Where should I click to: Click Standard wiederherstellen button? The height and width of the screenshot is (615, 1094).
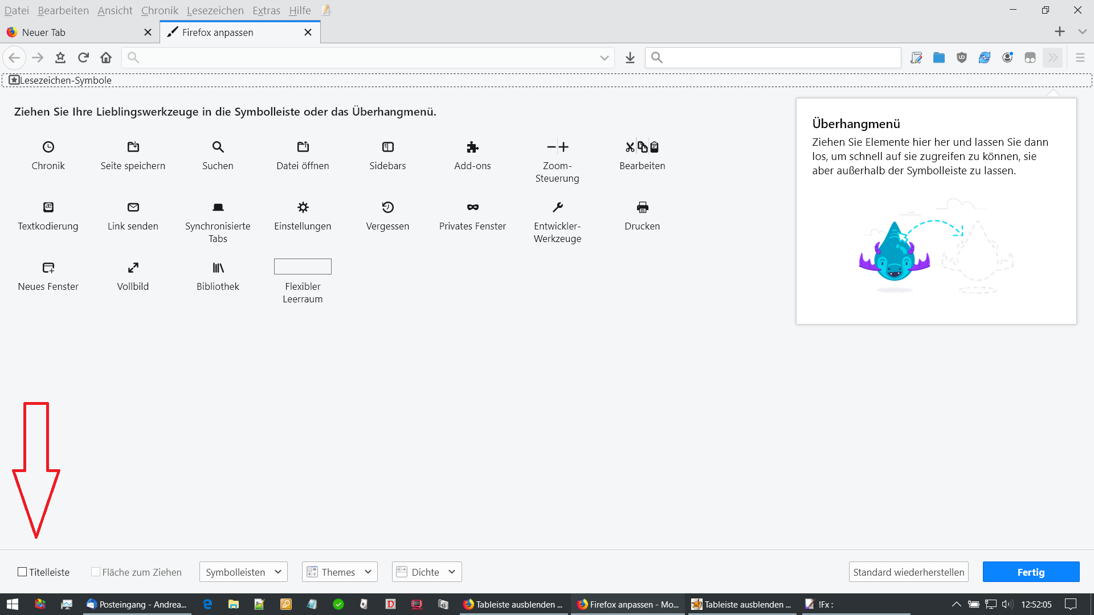pyautogui.click(x=908, y=572)
